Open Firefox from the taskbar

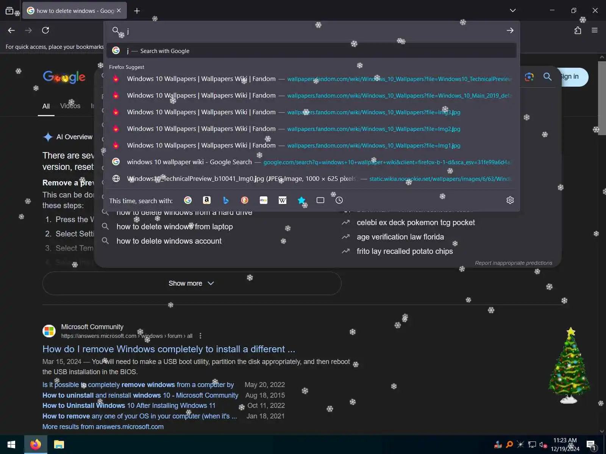coord(36,445)
